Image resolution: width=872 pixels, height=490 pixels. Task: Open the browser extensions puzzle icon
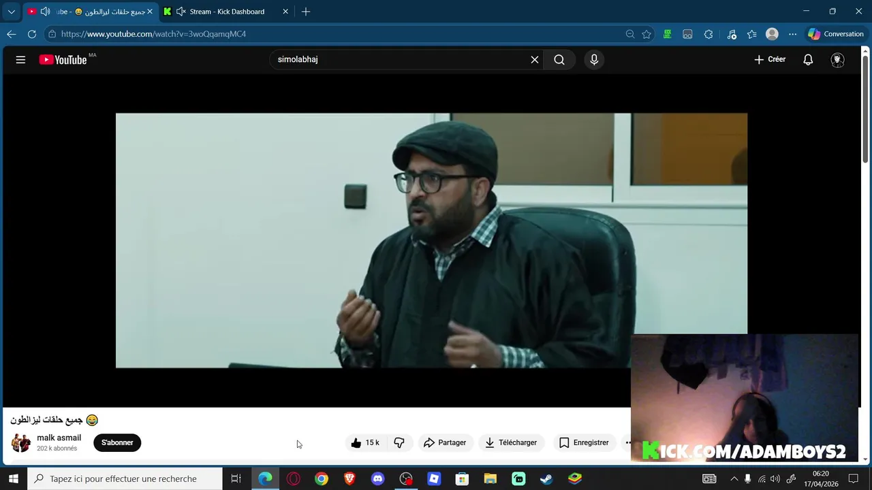[708, 34]
